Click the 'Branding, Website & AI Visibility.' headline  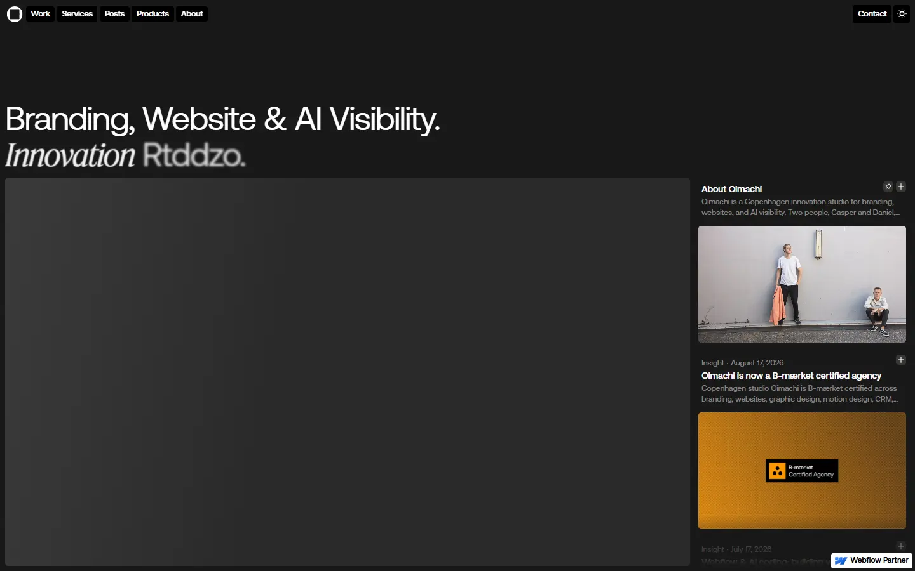point(222,119)
